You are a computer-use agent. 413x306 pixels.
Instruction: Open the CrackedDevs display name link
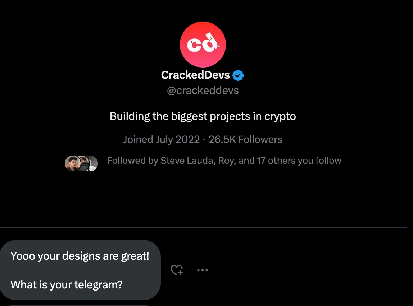pos(195,75)
